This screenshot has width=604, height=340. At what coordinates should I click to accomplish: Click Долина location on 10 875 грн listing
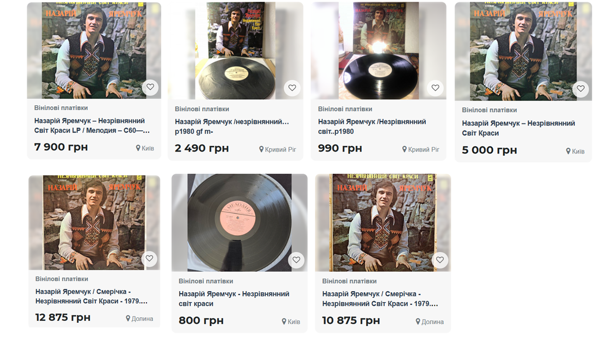[430, 322]
